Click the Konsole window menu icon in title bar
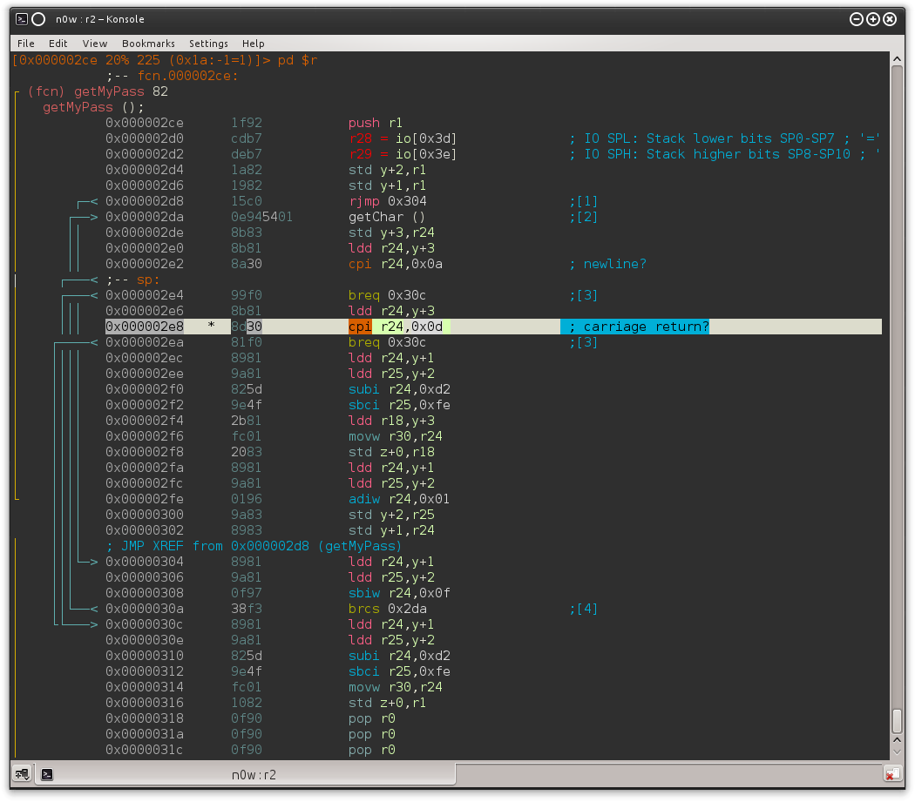 [x=22, y=18]
